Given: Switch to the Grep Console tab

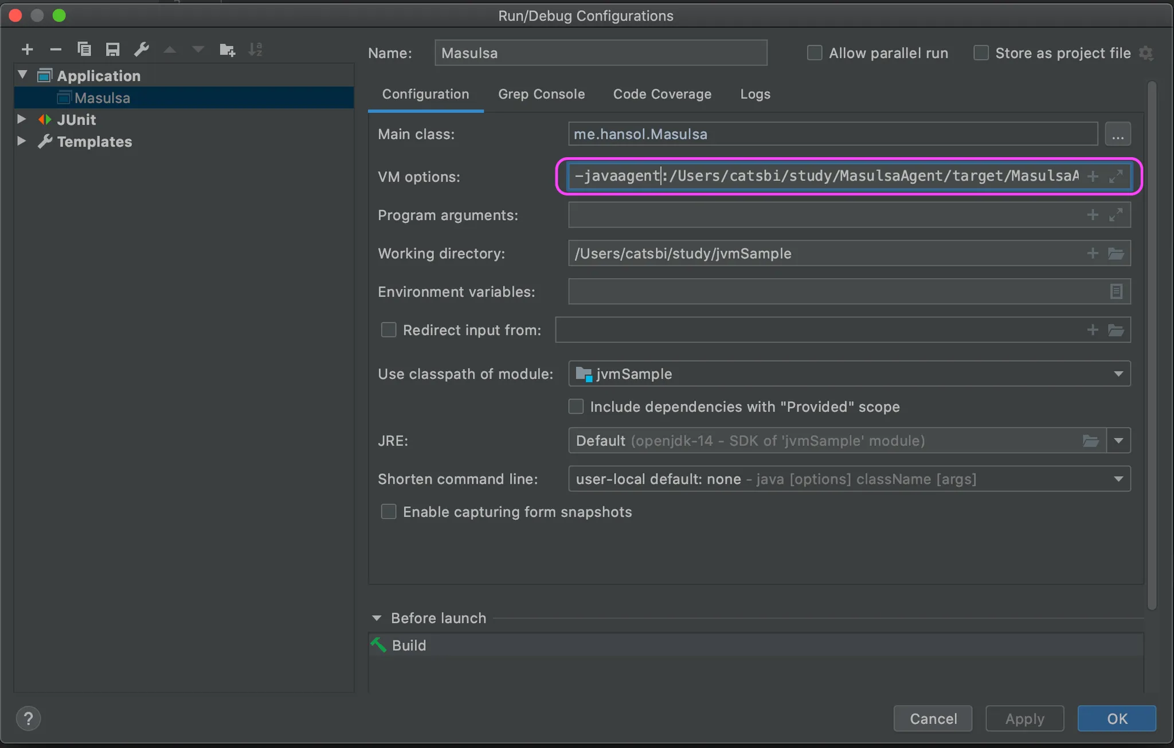Looking at the screenshot, I should point(541,94).
